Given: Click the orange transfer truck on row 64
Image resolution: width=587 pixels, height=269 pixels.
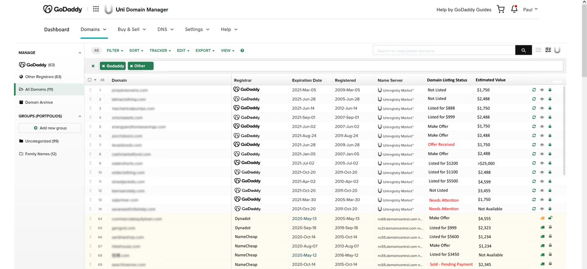Looking at the screenshot, I should click(542, 218).
